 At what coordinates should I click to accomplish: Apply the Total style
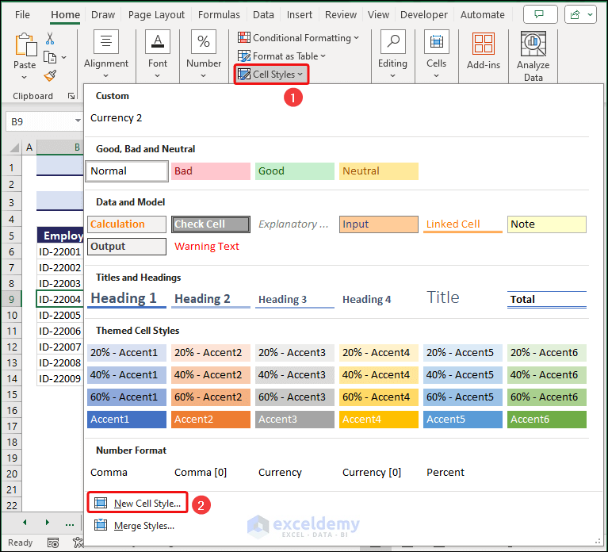point(547,299)
